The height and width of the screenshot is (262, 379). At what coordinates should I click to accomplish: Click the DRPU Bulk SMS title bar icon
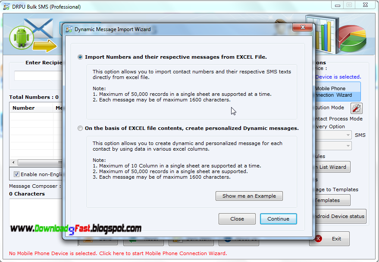pos(6,6)
